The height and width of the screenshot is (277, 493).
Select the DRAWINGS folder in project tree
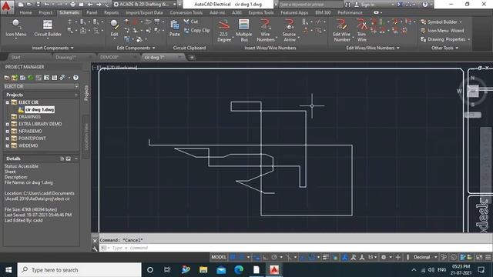[x=29, y=117]
